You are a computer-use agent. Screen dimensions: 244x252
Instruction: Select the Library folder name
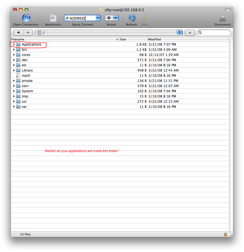point(27,70)
